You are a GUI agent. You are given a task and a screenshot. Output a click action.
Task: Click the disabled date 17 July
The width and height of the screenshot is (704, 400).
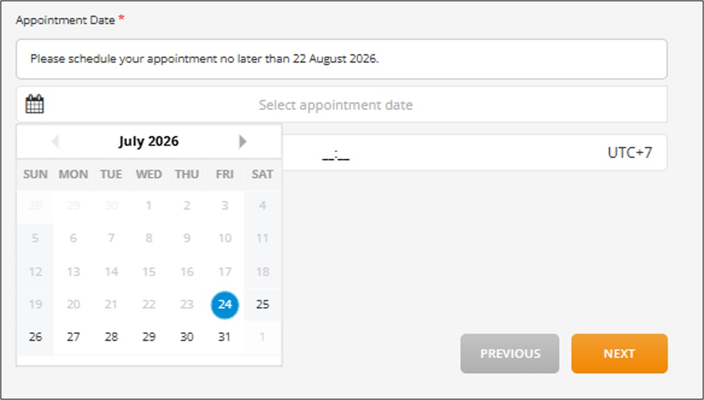[224, 272]
